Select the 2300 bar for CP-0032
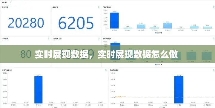Viewport: 215px width, 108px height. point(208,28)
